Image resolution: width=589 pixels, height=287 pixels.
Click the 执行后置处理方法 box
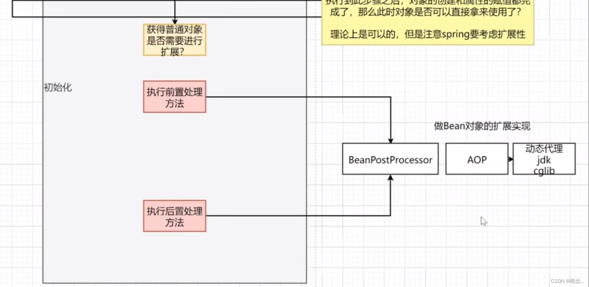[x=174, y=216]
